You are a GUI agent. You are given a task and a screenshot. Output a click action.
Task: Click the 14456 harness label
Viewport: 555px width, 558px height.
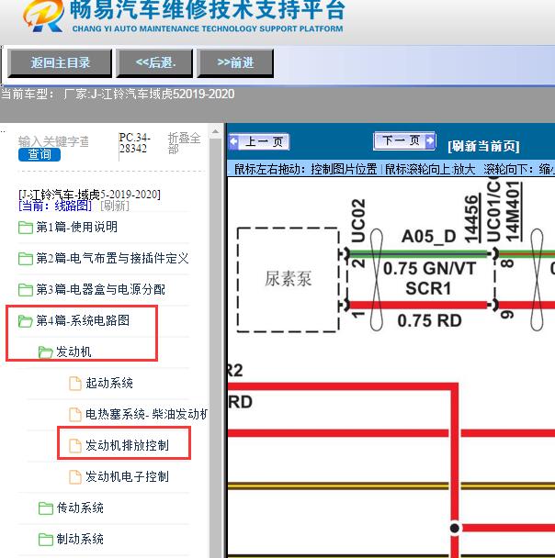(472, 218)
